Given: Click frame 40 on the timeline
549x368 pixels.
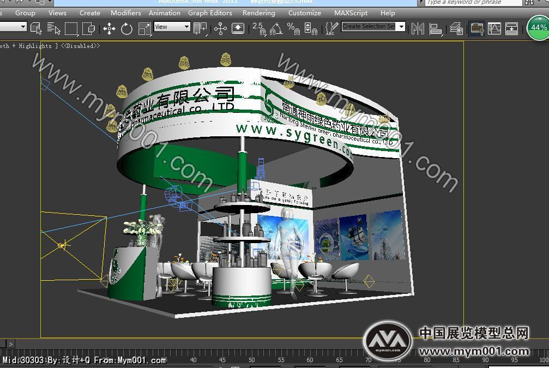Looking at the screenshot, I should point(194,360).
